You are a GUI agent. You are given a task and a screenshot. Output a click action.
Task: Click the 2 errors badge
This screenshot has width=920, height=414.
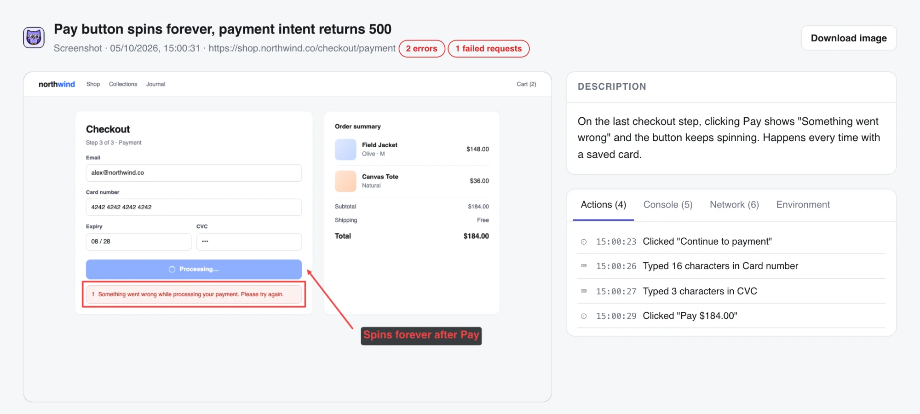coord(422,49)
